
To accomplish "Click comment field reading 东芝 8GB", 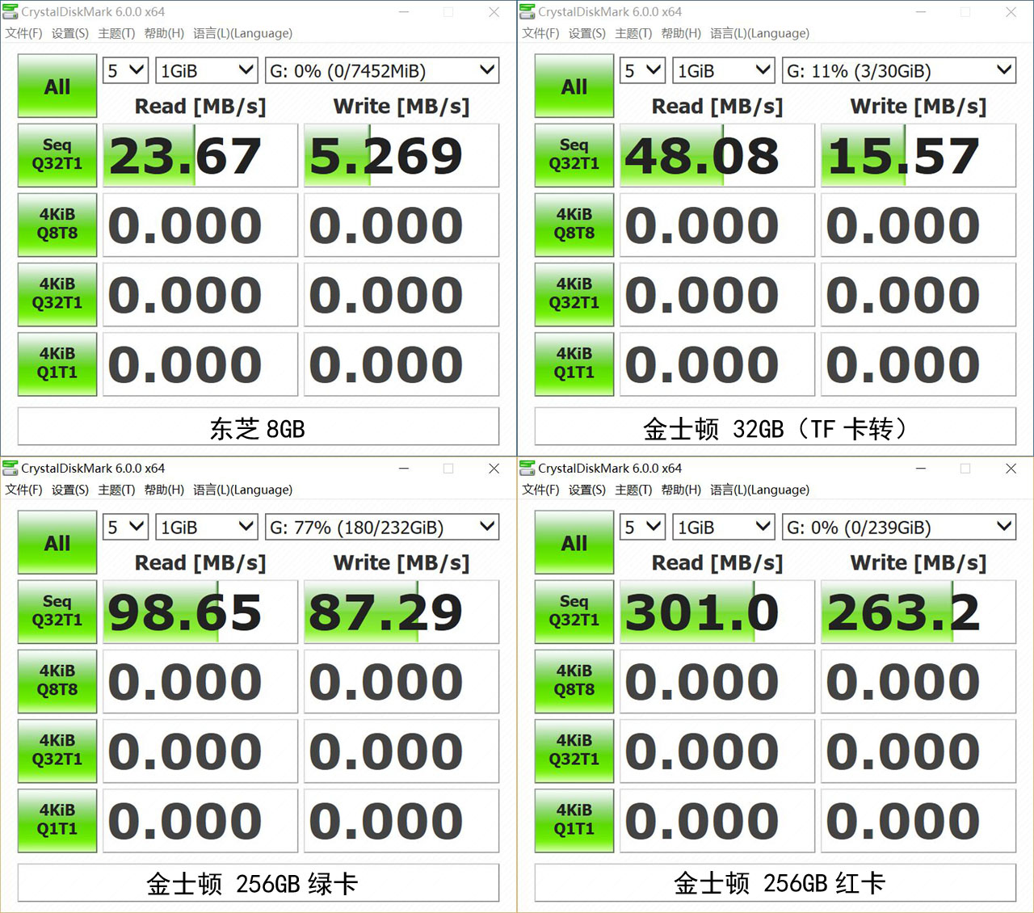I will point(258,427).
